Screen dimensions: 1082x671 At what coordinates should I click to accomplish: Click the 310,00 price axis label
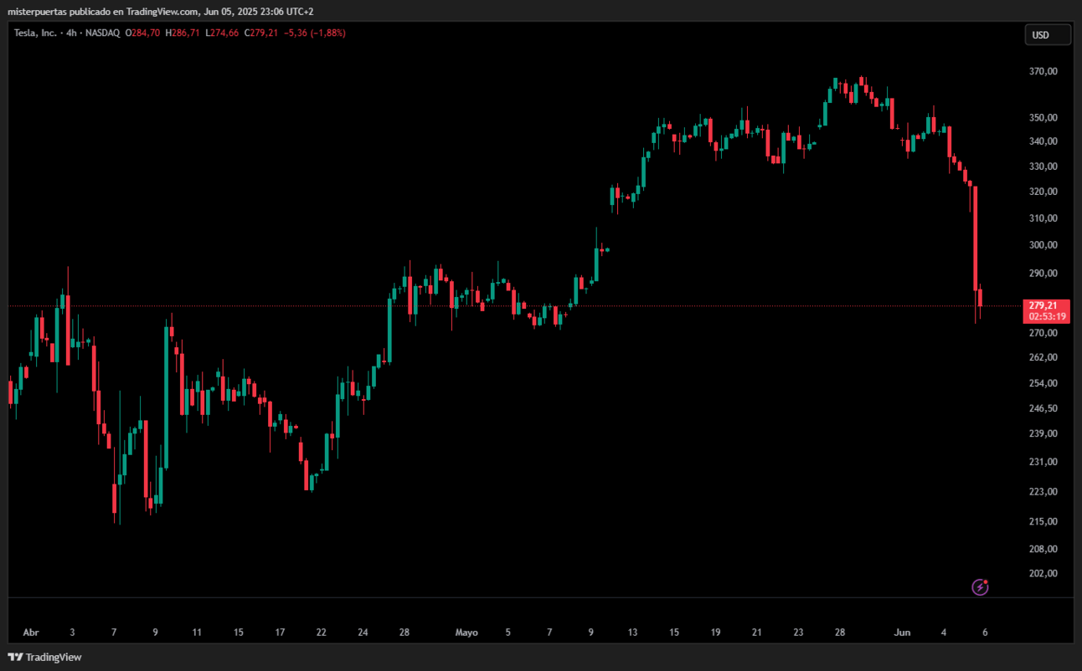point(1043,218)
